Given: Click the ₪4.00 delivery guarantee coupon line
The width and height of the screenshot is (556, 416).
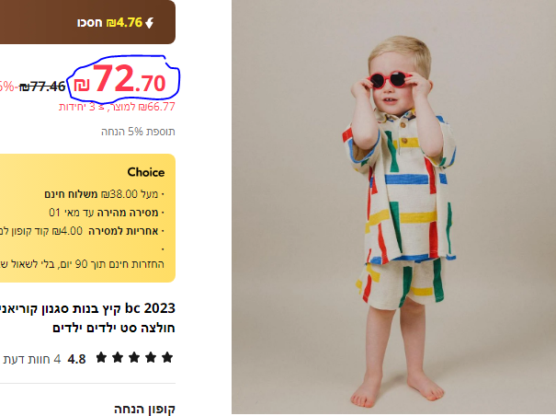Looking at the screenshot, I should click(82, 231).
